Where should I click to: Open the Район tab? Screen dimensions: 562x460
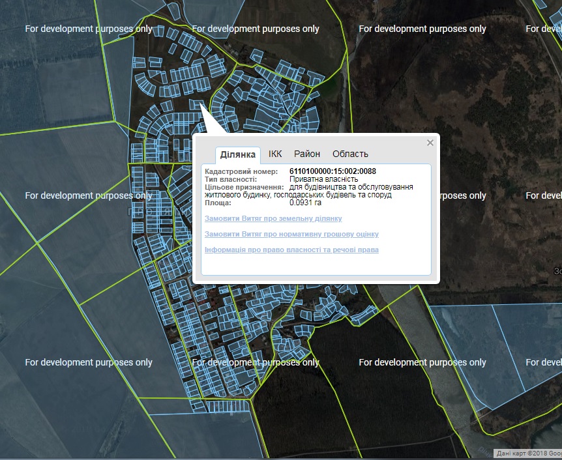click(x=307, y=154)
